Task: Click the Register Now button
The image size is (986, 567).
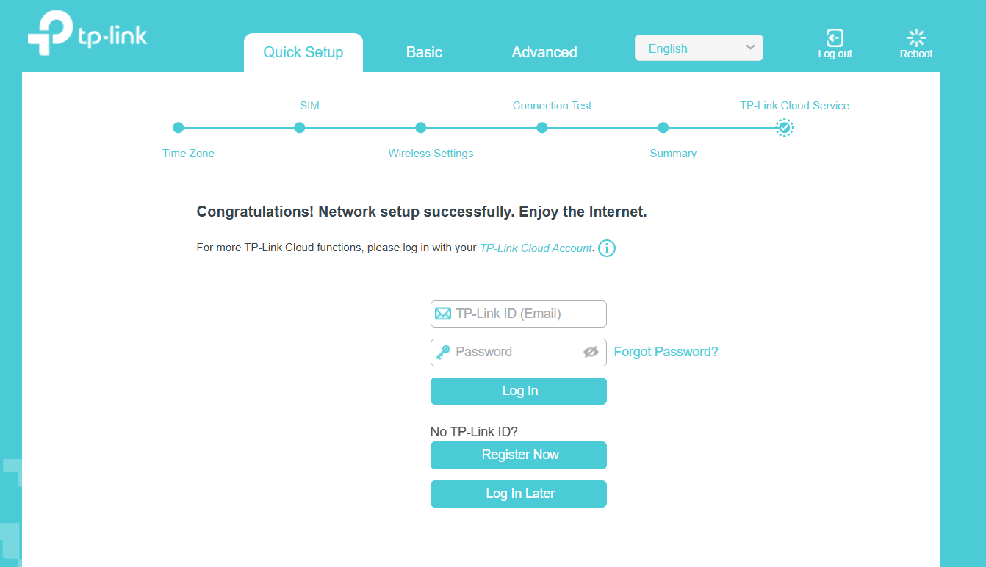Action: click(x=519, y=455)
